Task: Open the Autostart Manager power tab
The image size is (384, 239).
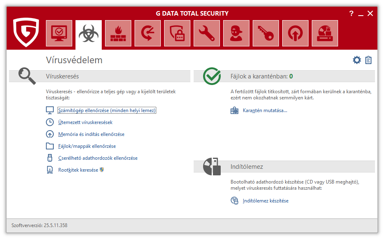Action: click(x=295, y=33)
